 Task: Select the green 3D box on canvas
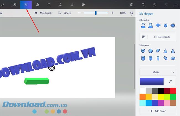[x=37, y=81]
